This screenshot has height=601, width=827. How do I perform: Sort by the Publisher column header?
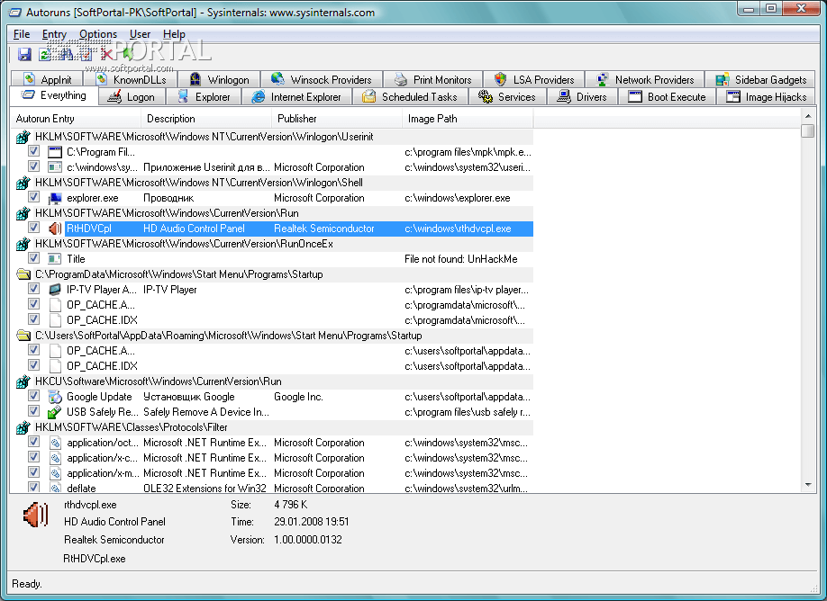tap(337, 119)
